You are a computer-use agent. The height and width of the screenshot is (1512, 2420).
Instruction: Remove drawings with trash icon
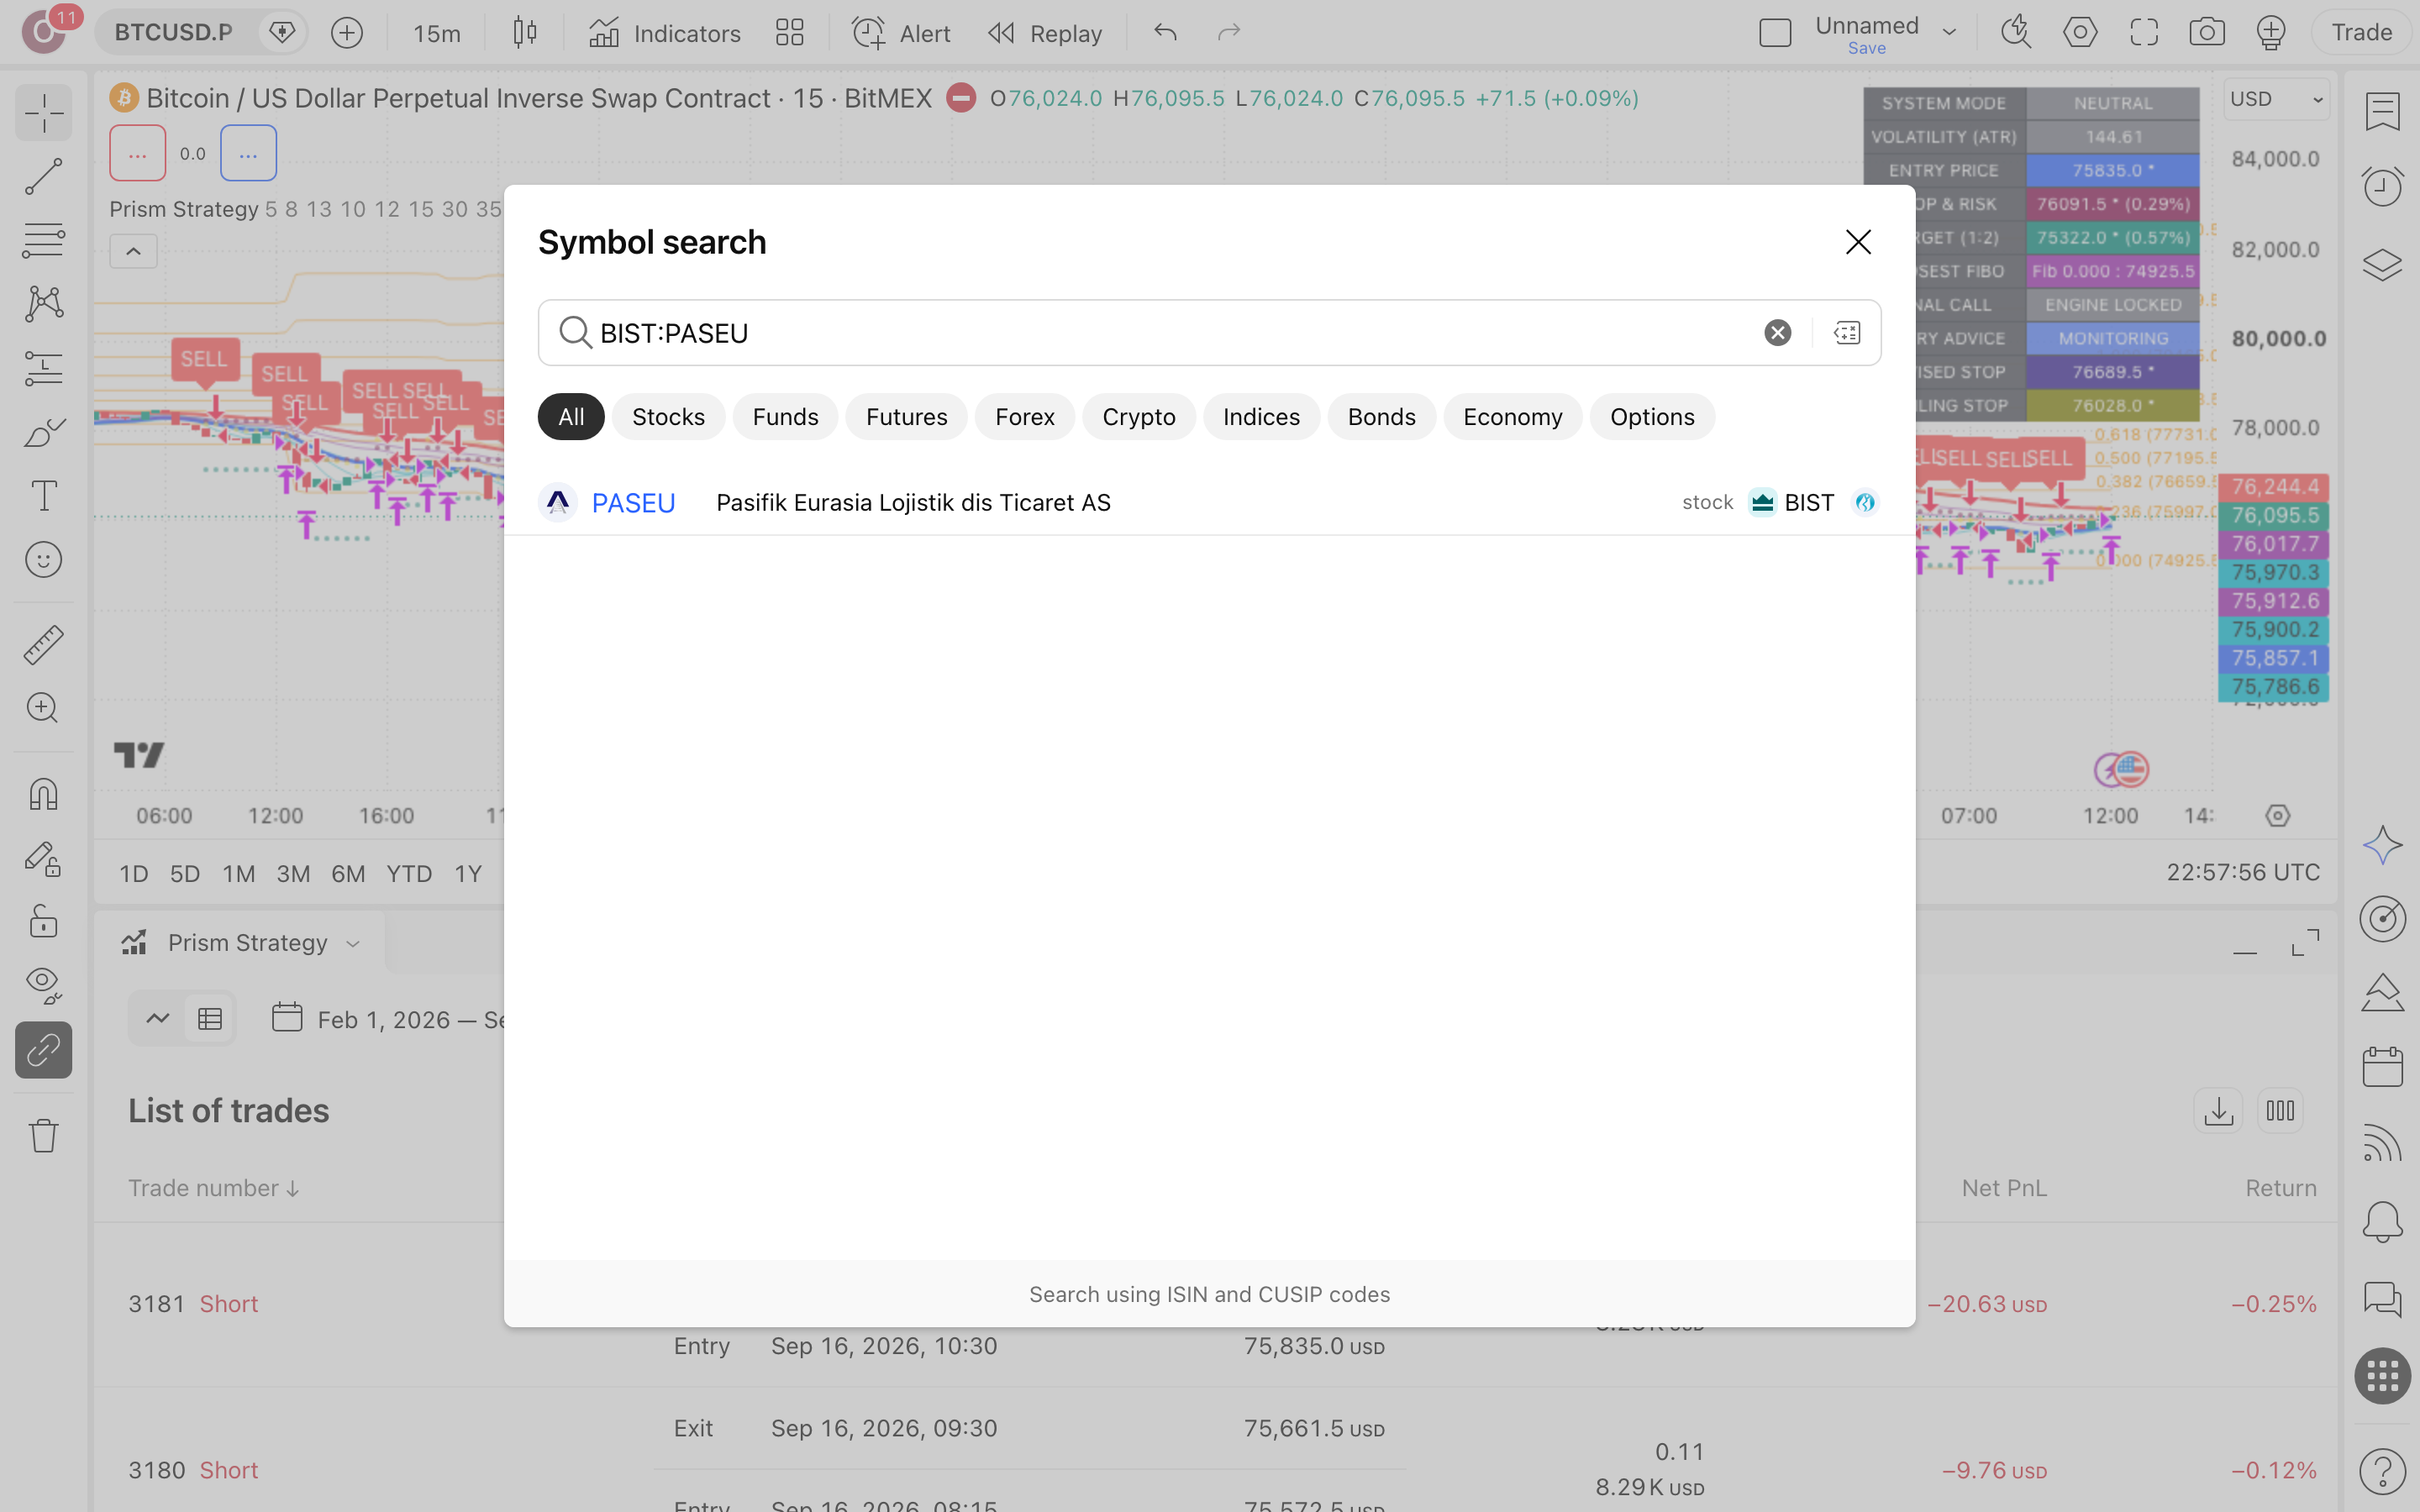point(44,1135)
